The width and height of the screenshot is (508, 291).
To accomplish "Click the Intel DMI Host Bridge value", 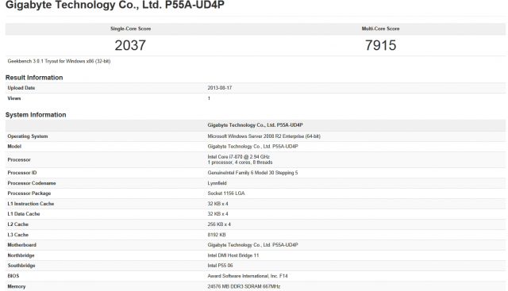I will (233, 255).
